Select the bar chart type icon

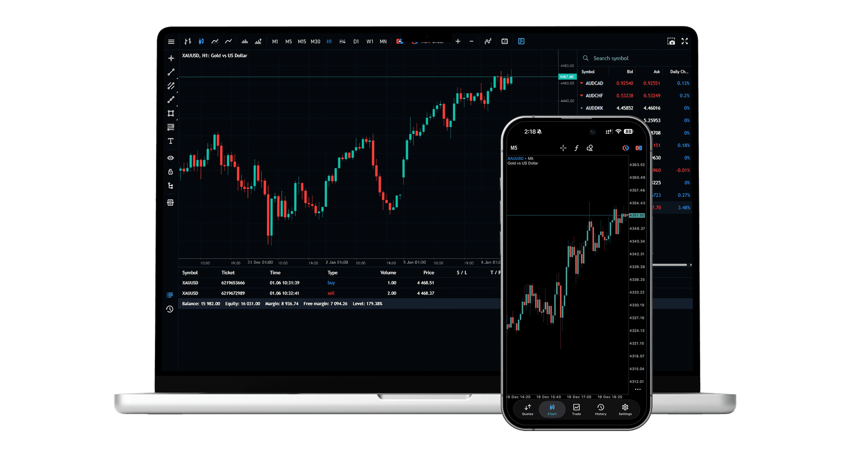188,41
